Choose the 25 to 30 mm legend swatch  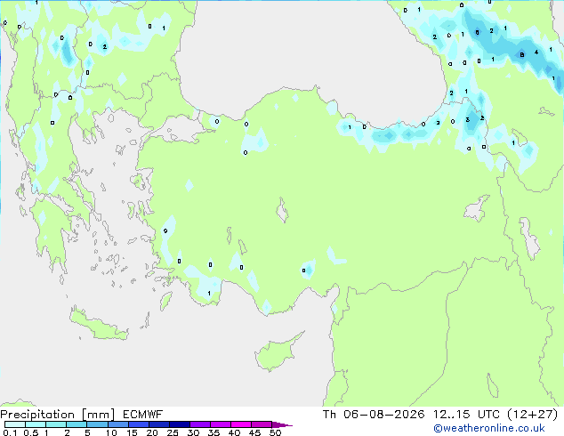click(179, 424)
